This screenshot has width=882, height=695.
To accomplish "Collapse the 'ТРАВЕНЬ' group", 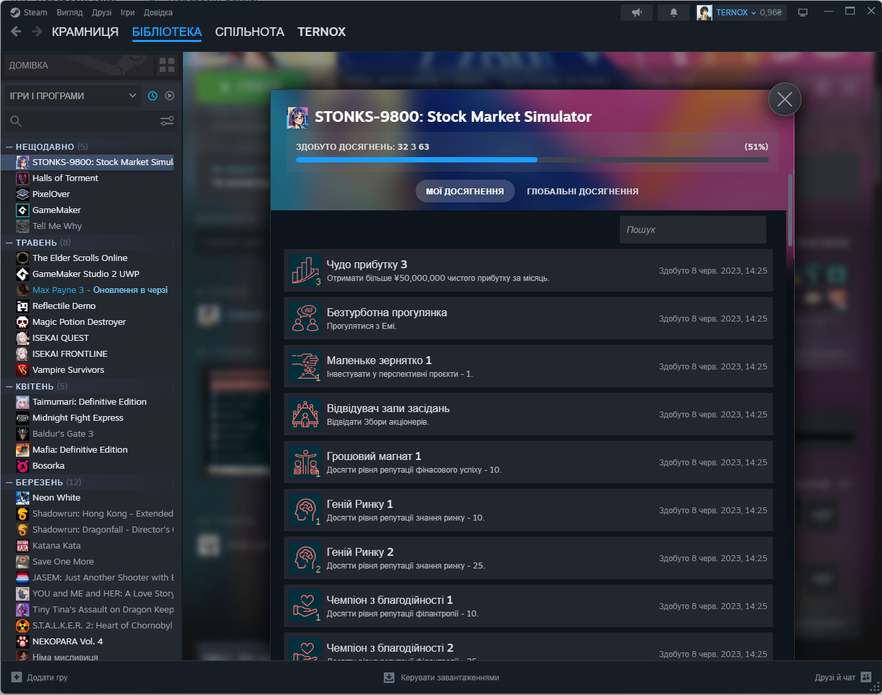I will point(9,242).
